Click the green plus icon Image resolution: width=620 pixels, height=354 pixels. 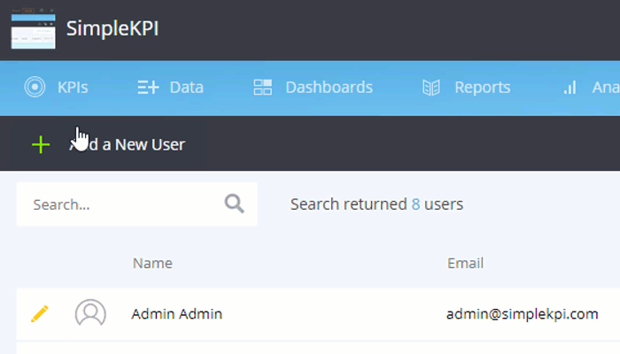point(41,144)
